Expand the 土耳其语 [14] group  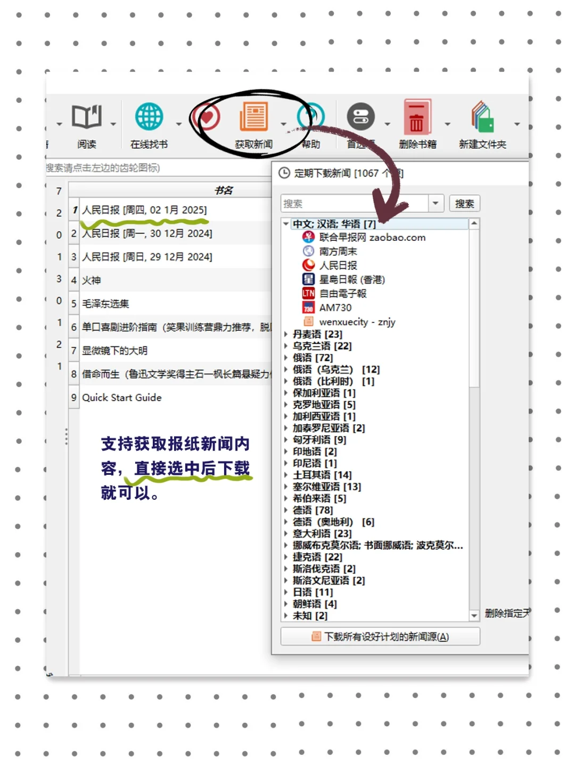286,475
